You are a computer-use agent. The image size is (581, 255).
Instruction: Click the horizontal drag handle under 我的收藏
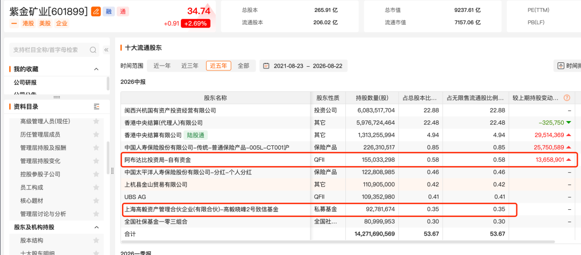(56, 97)
